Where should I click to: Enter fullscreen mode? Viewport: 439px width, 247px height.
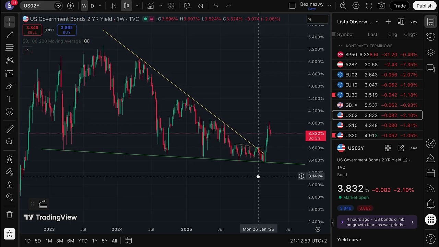pos(369,5)
